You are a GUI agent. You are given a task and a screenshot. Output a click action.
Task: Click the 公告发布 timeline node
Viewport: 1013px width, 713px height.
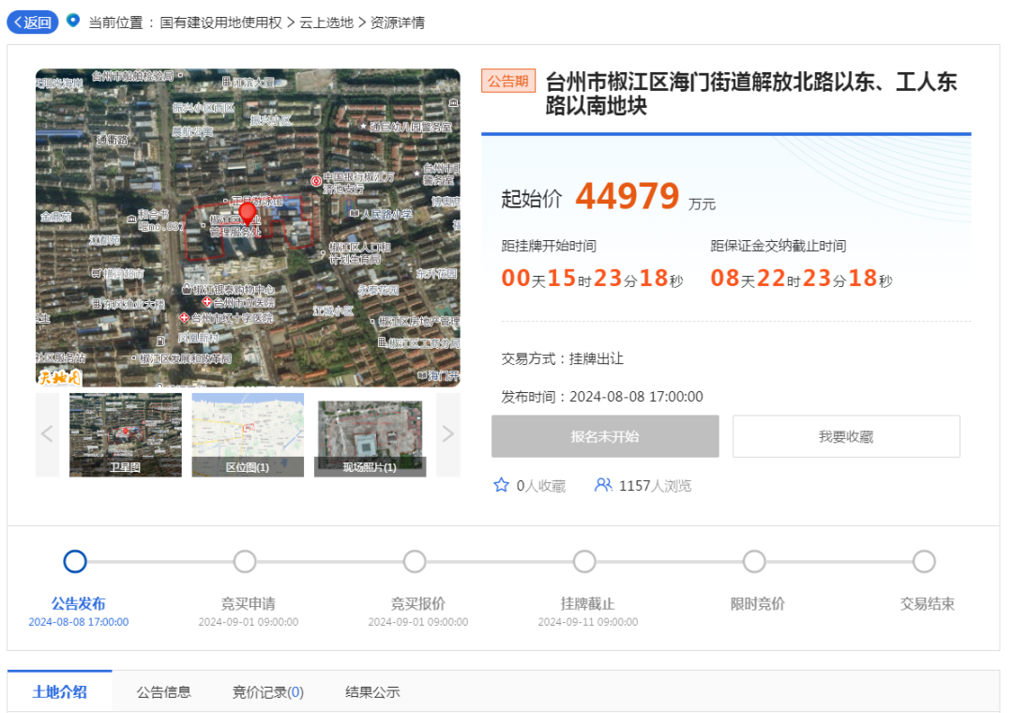[75, 561]
